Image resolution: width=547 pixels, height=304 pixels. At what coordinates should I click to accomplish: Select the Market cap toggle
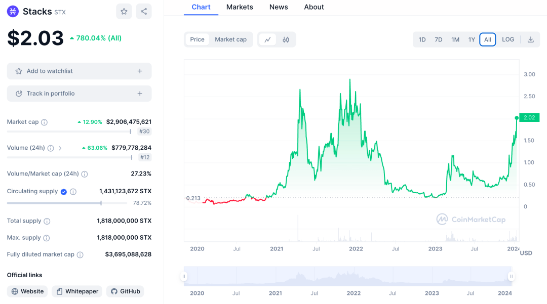click(230, 39)
